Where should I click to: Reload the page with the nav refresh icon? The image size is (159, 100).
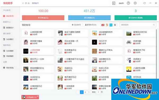pyautogui.click(x=26, y=3)
